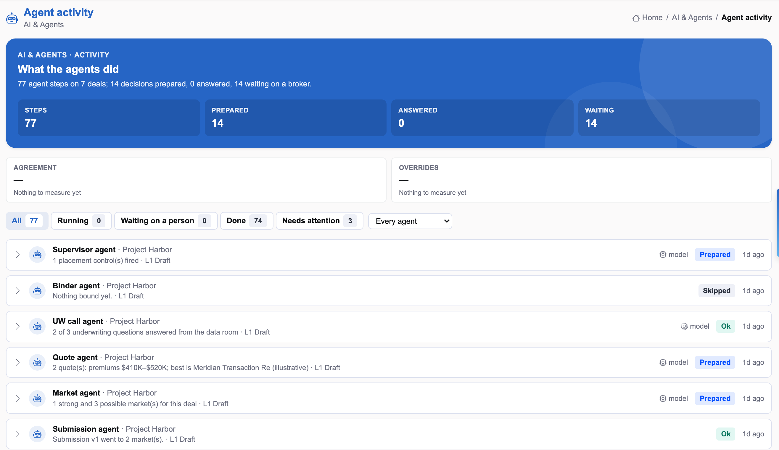Click Prepared badge on Supervisor agent row
779x450 pixels.
pyautogui.click(x=715, y=255)
